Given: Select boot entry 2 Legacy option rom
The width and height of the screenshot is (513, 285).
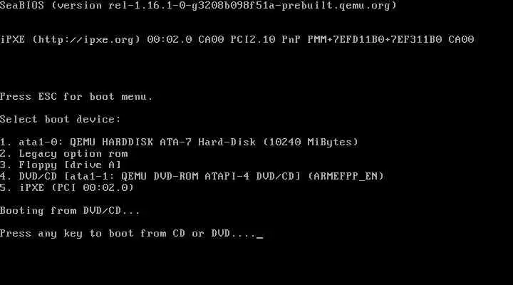Looking at the screenshot, I should (64, 153).
